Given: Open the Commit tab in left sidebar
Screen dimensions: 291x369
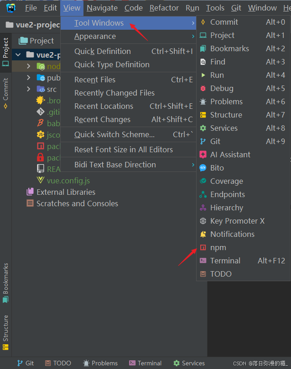Looking at the screenshot, I should pyautogui.click(x=5, y=93).
